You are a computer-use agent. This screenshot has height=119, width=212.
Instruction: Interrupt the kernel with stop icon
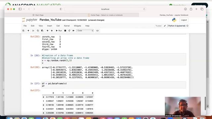[65, 31]
